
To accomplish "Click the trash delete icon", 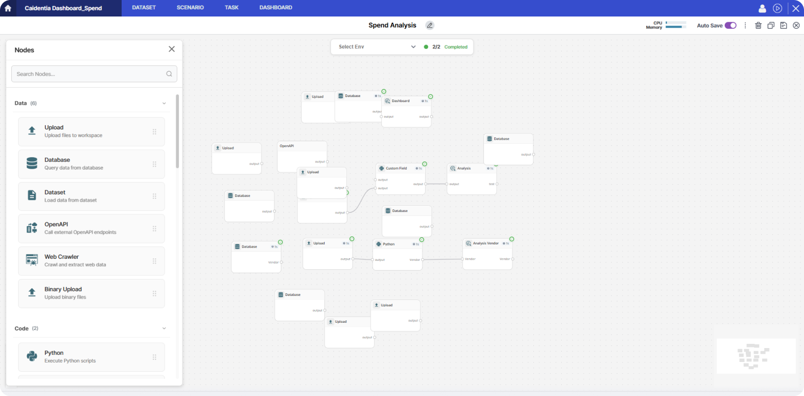I will click(x=758, y=25).
